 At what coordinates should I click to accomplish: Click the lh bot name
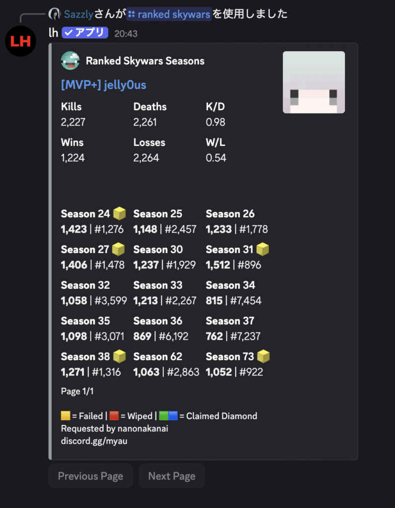tap(54, 33)
